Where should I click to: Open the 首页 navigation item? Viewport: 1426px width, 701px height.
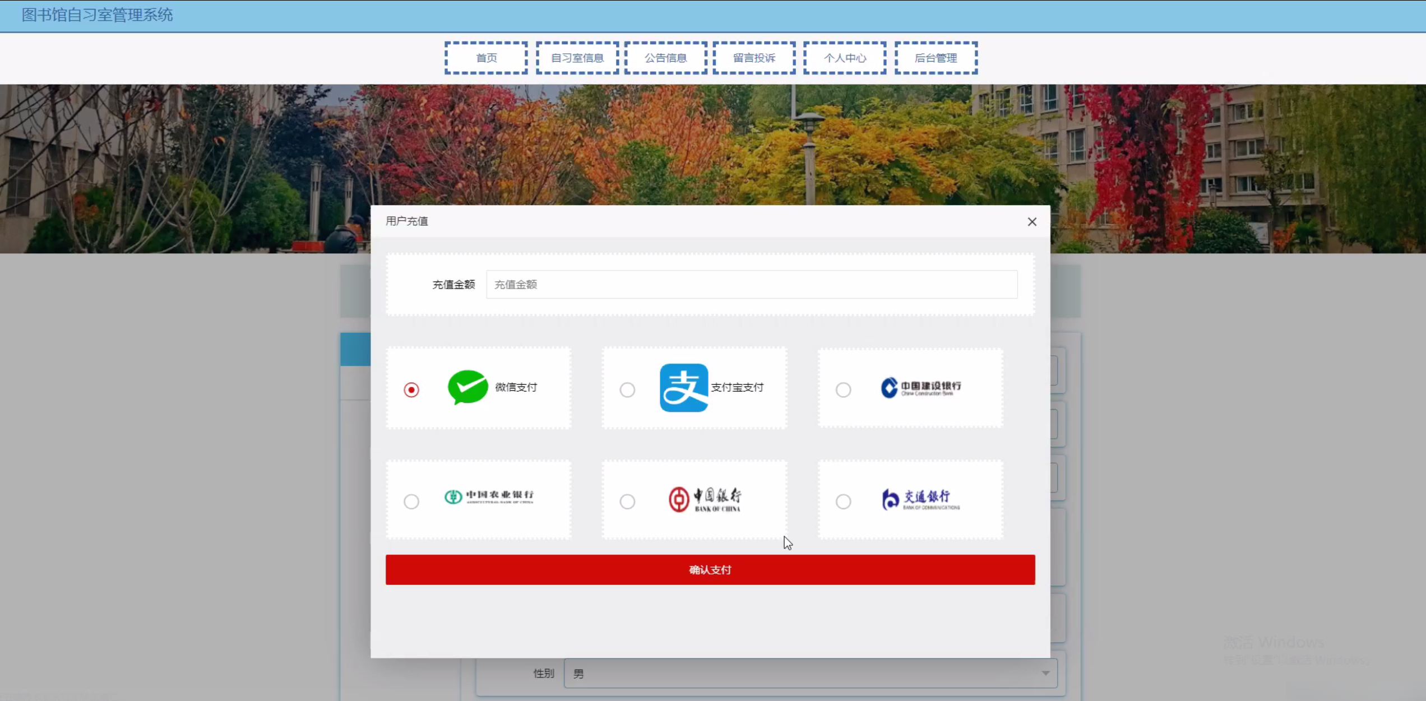pyautogui.click(x=486, y=58)
